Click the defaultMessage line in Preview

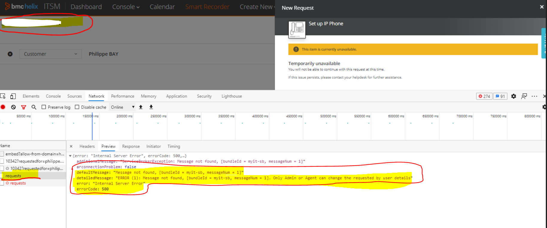pos(160,173)
